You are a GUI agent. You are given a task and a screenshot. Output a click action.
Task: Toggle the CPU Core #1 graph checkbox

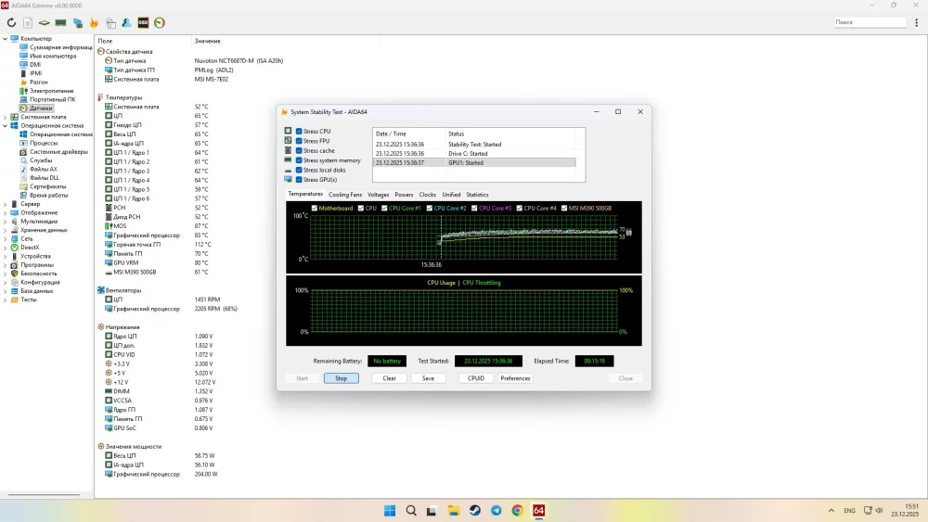(x=384, y=208)
